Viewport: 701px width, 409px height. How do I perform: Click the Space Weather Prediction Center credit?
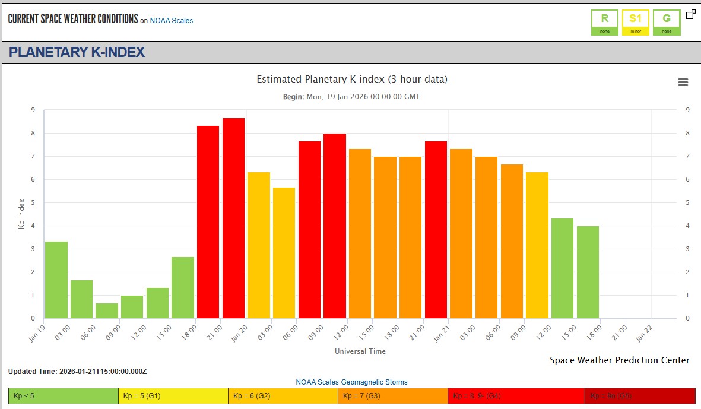pyautogui.click(x=619, y=360)
